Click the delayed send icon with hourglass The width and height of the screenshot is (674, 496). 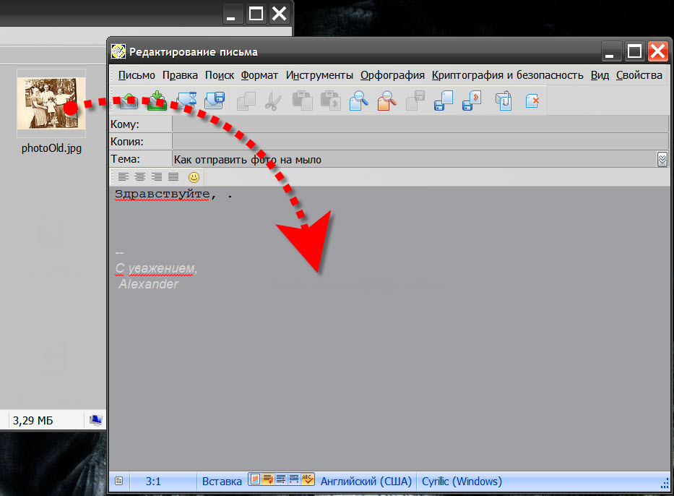187,101
